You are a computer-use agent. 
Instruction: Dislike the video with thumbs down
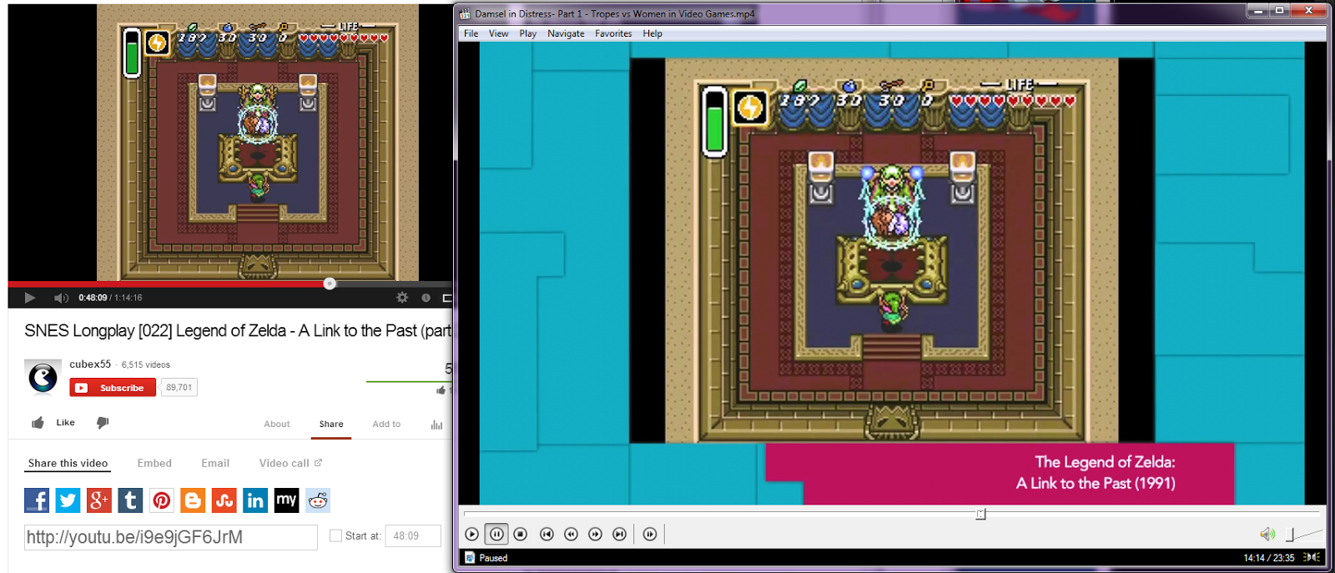(x=103, y=423)
